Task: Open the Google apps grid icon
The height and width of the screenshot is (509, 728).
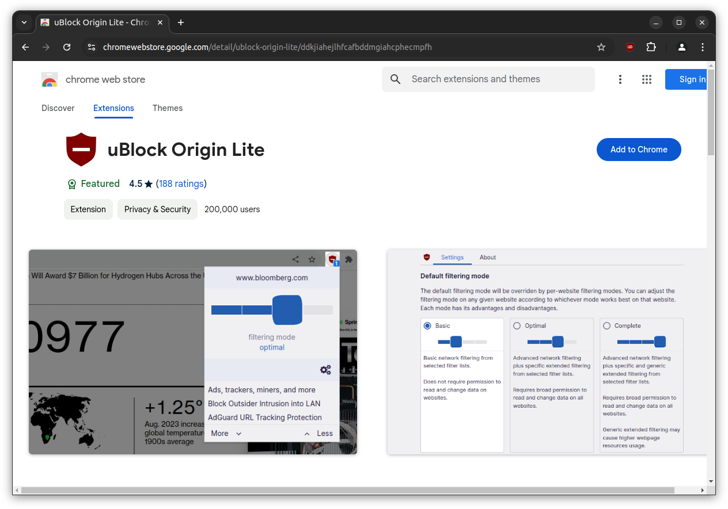Action: [x=646, y=79]
